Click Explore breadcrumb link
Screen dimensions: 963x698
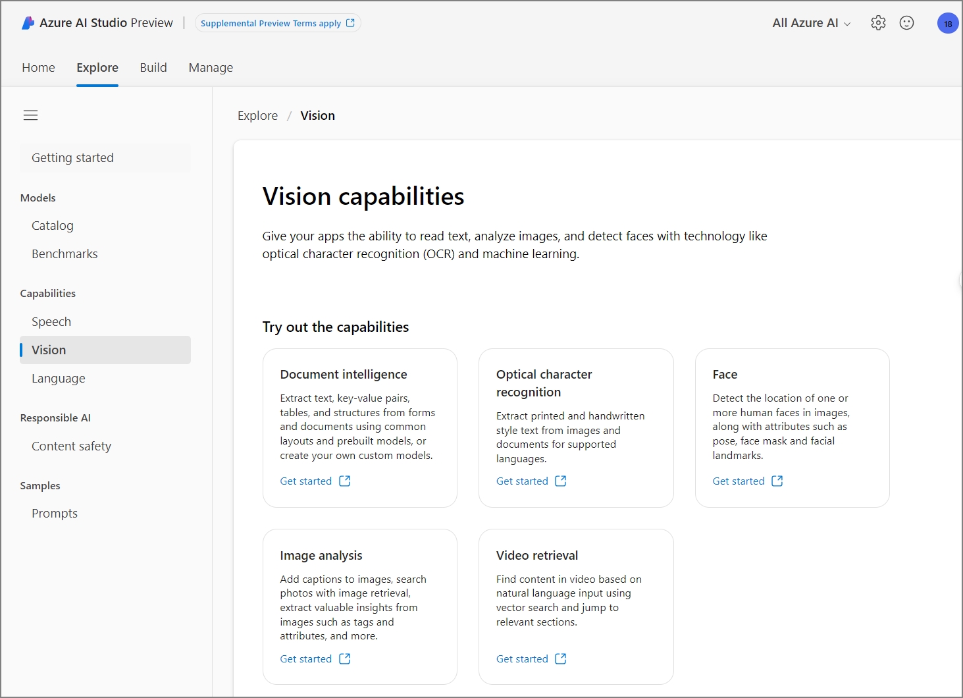tap(257, 116)
